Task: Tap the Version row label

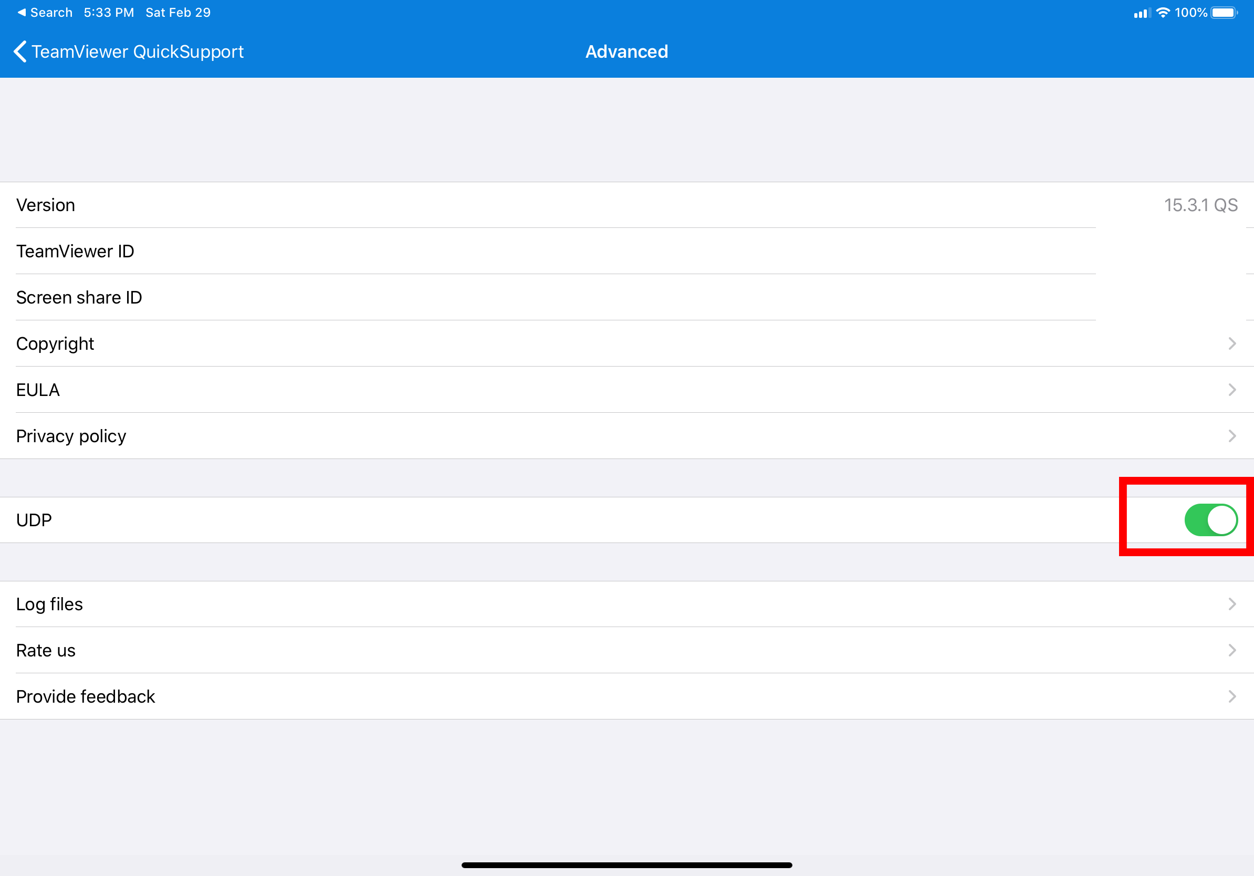Action: (x=45, y=205)
